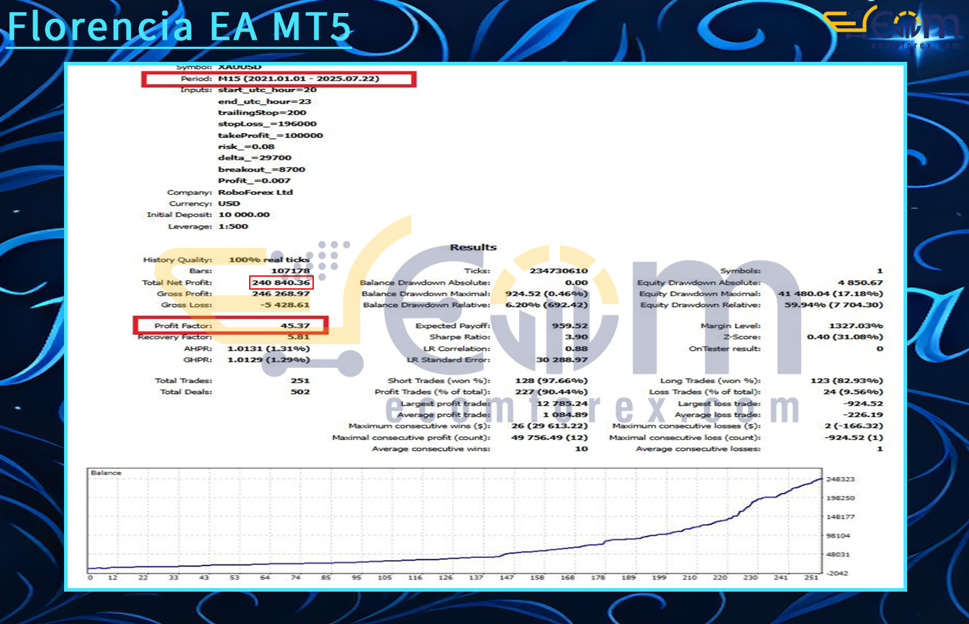Click the breakout_=8700 input line

(261, 169)
